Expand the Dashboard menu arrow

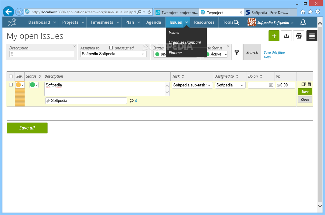point(54,22)
